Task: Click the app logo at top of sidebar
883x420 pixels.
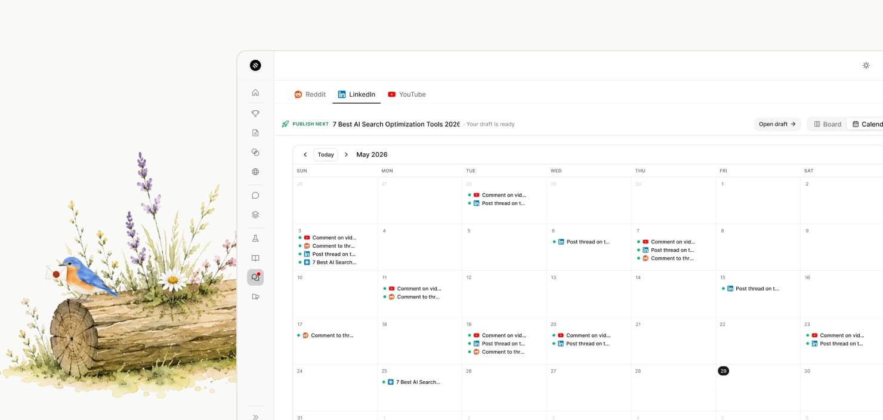Action: point(255,66)
